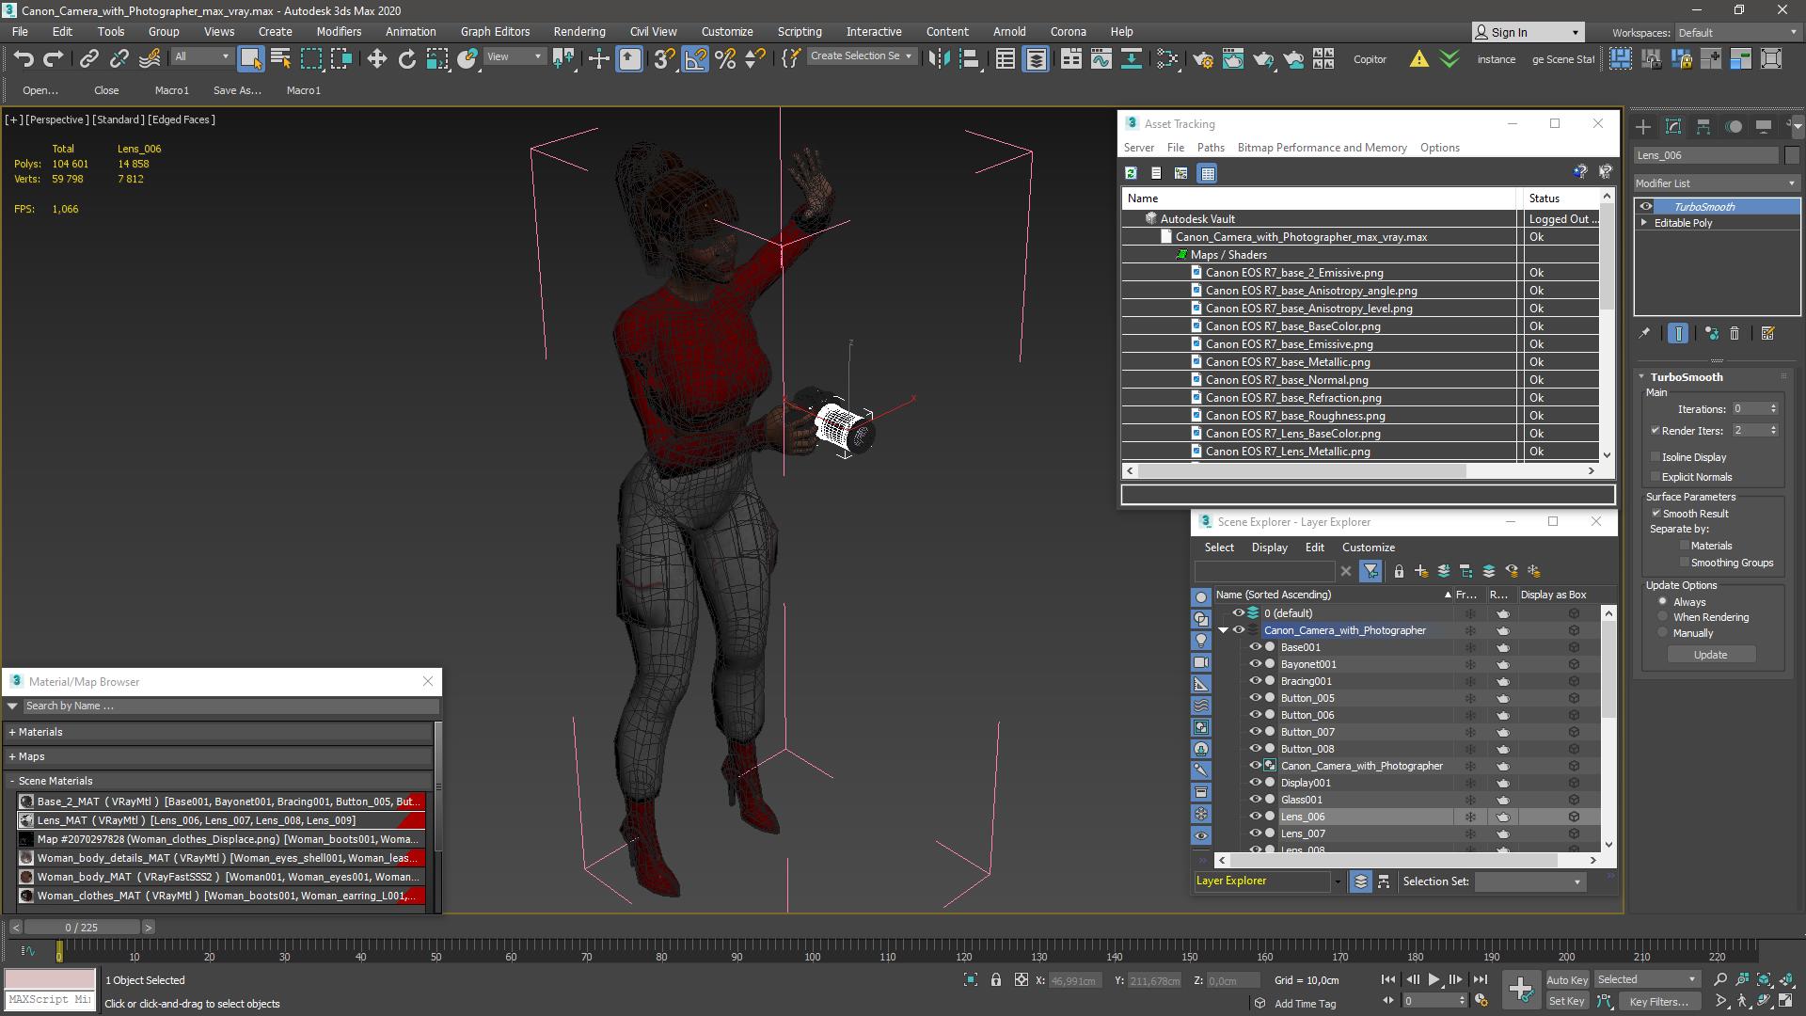Hide the Lens_006 object eye icon

(1255, 817)
